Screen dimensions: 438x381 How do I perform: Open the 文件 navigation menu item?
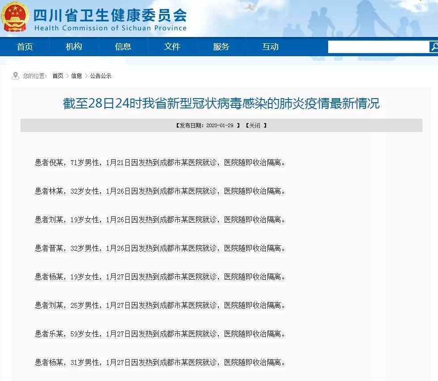point(172,46)
